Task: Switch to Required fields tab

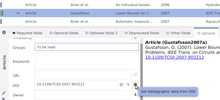Action: [28, 33]
